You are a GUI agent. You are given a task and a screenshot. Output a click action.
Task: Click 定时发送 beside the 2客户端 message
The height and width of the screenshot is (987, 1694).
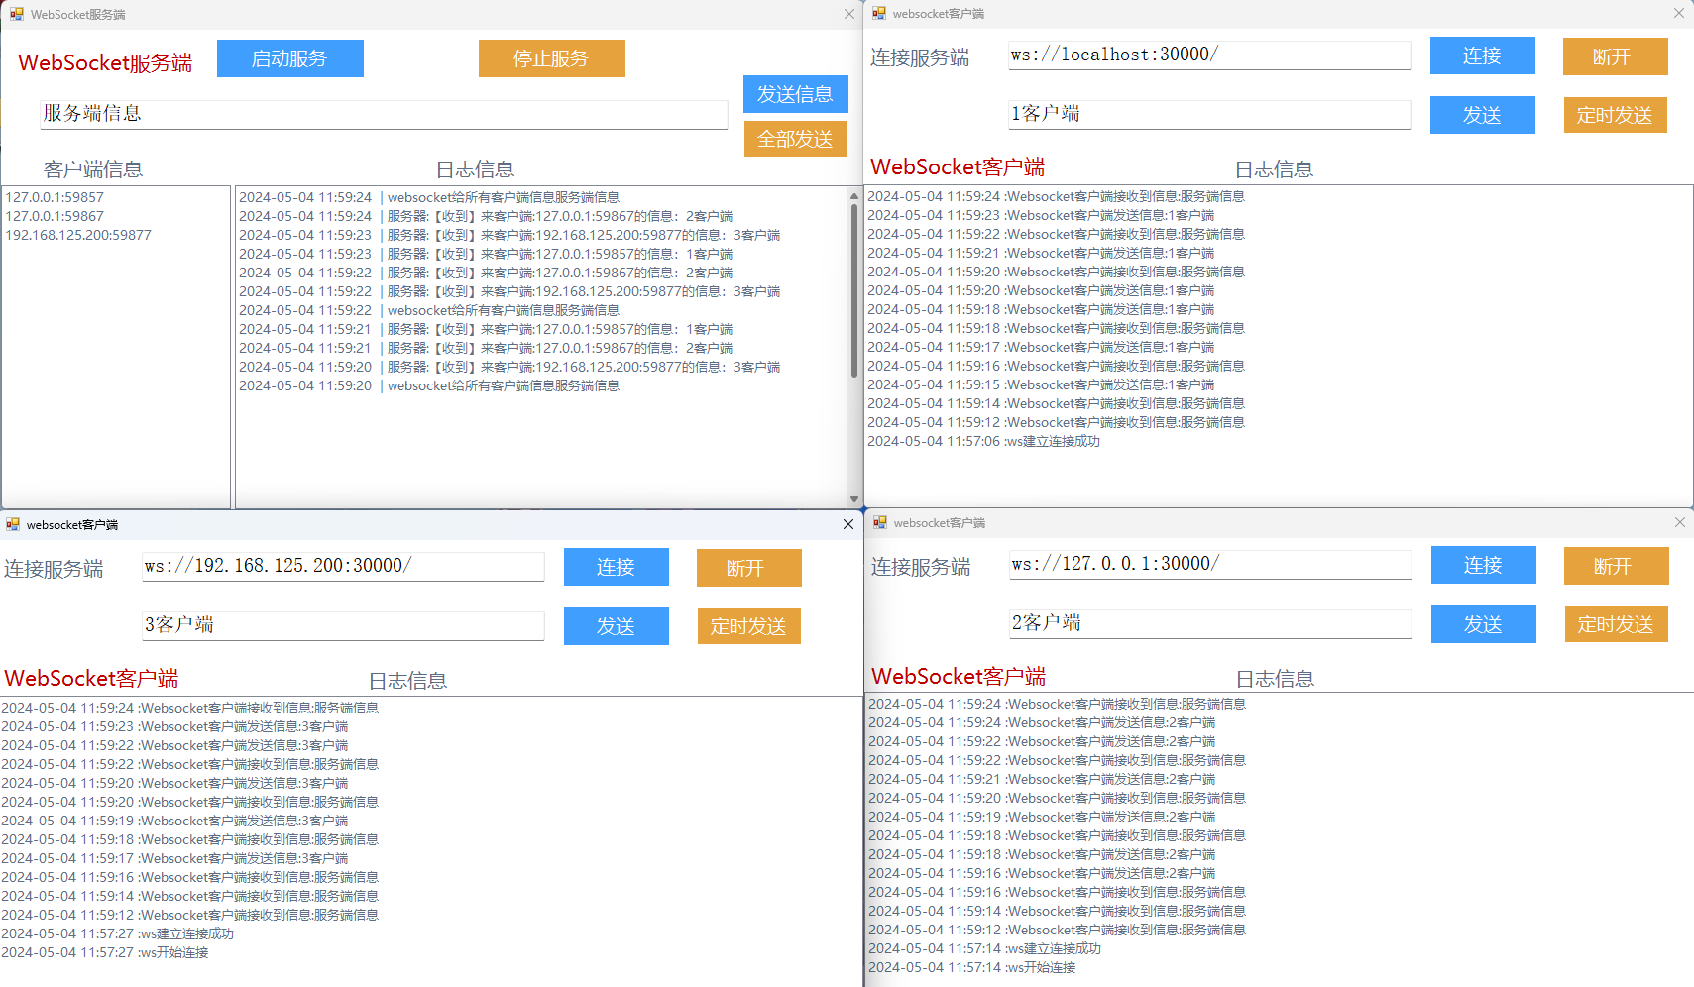tap(1617, 624)
